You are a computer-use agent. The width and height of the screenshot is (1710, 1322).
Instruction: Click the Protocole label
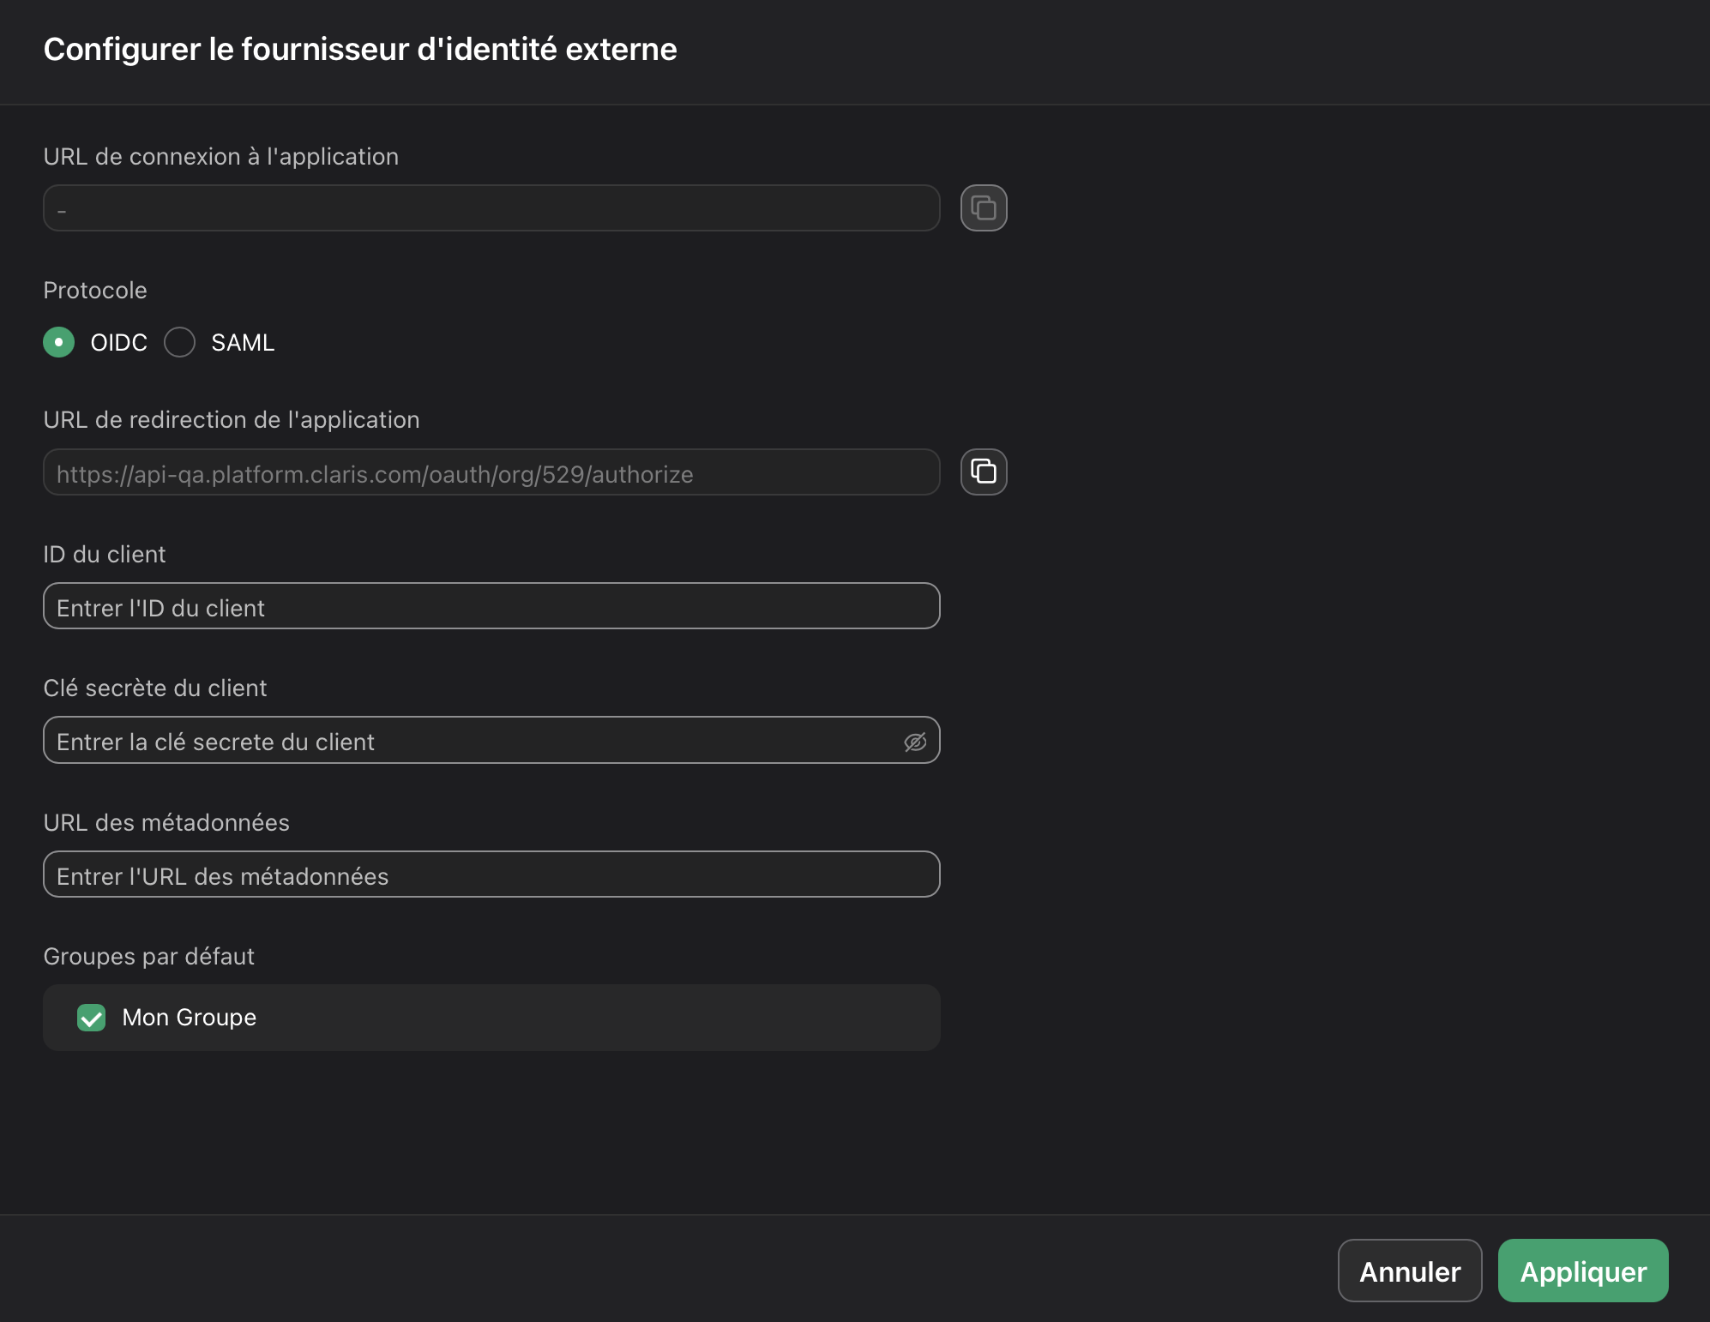(x=94, y=290)
